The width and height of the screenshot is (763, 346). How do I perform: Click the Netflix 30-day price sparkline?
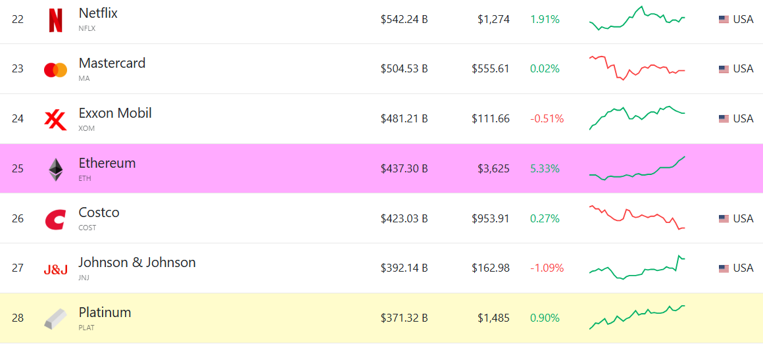pos(637,19)
